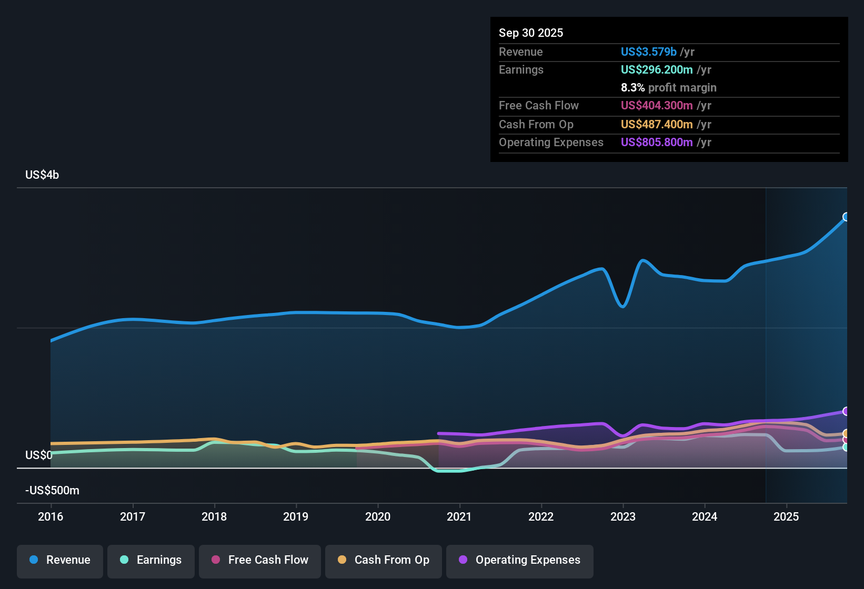Select the blue Revenue legend dot icon

(x=33, y=560)
